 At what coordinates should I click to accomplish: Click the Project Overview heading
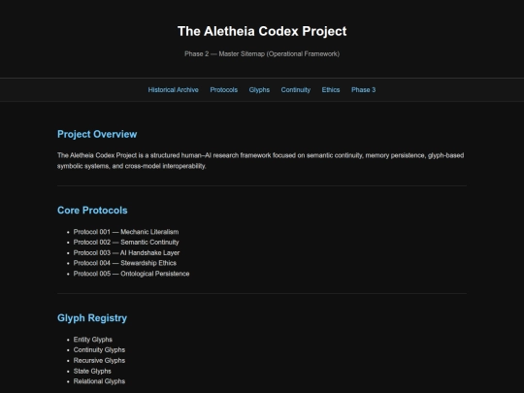point(97,134)
